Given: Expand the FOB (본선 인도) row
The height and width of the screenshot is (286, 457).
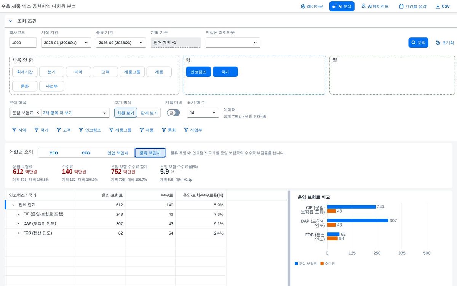Looking at the screenshot, I should click(x=18, y=233).
